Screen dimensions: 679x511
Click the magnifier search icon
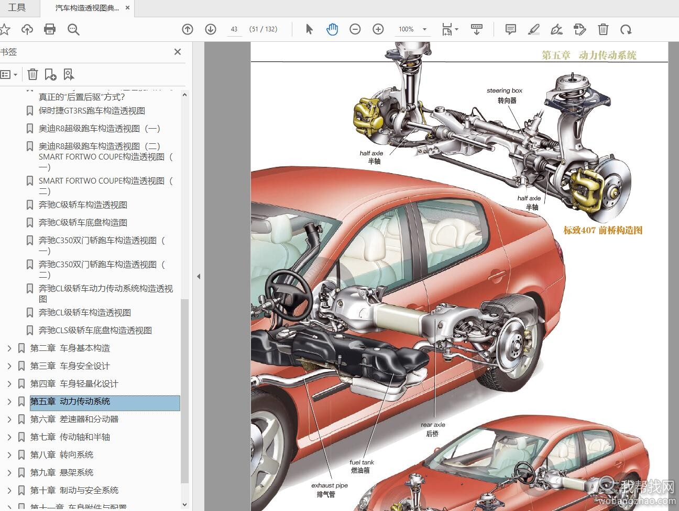click(73, 29)
